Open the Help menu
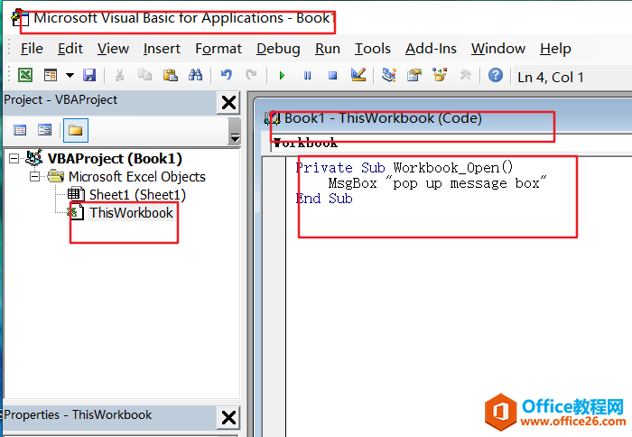The image size is (632, 437). pyautogui.click(x=555, y=49)
